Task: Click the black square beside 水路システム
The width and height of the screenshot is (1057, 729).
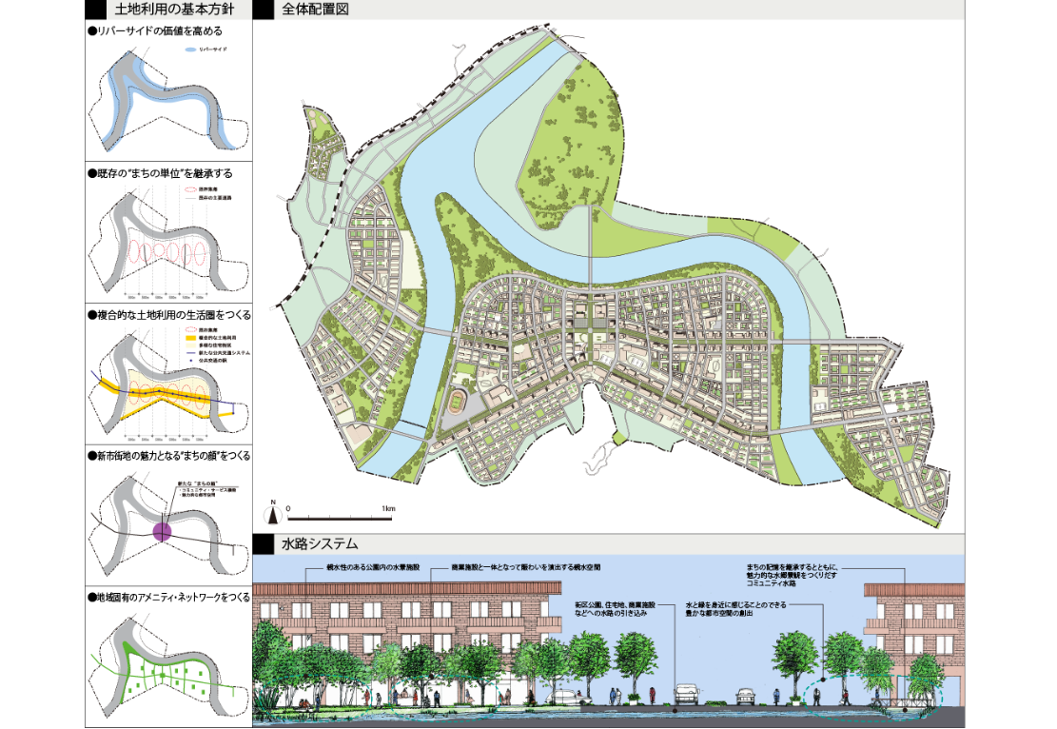Action: [264, 545]
